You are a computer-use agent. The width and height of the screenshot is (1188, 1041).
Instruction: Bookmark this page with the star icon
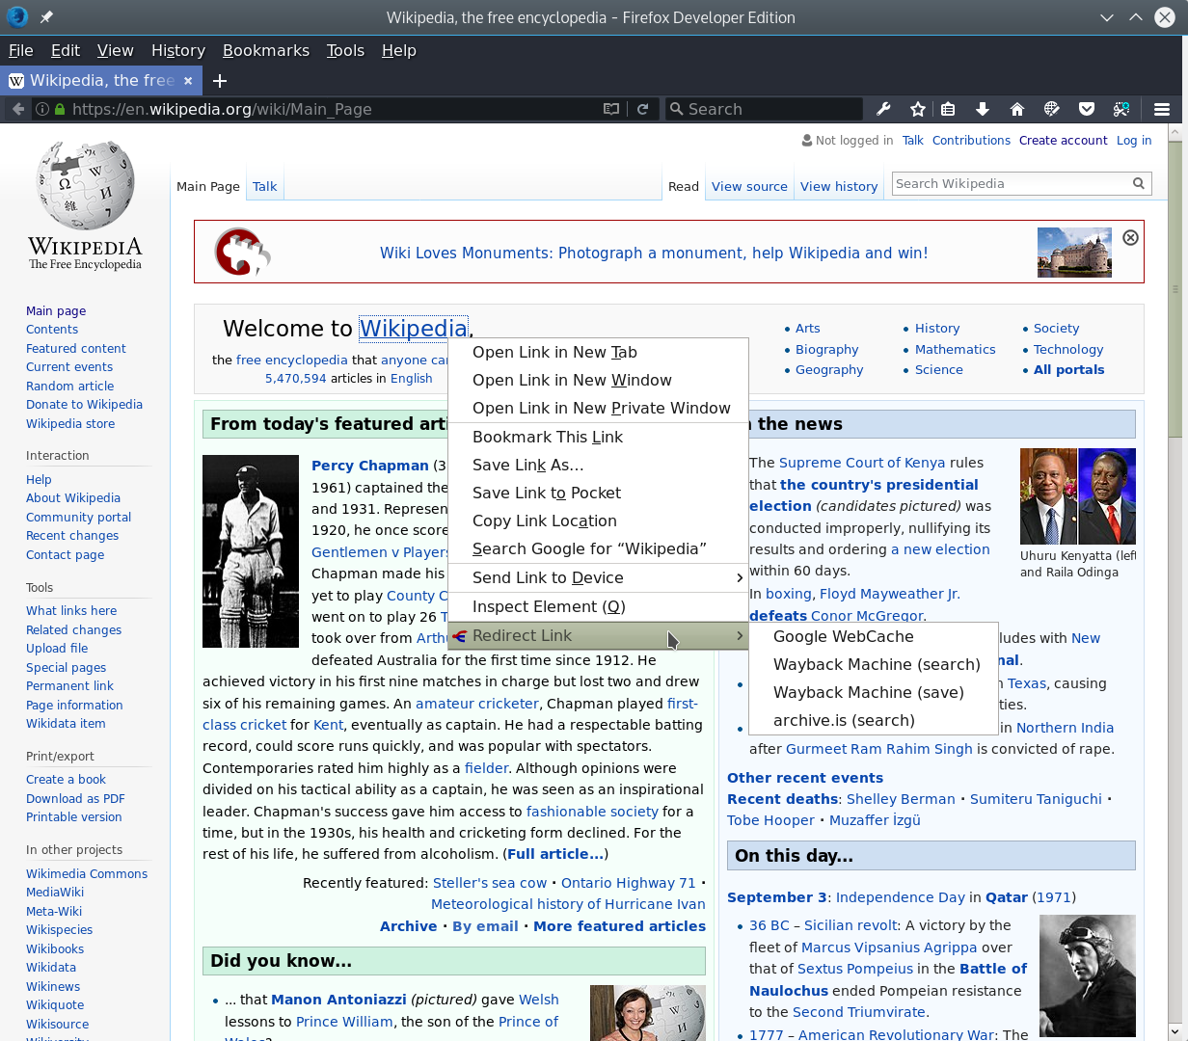tap(918, 109)
